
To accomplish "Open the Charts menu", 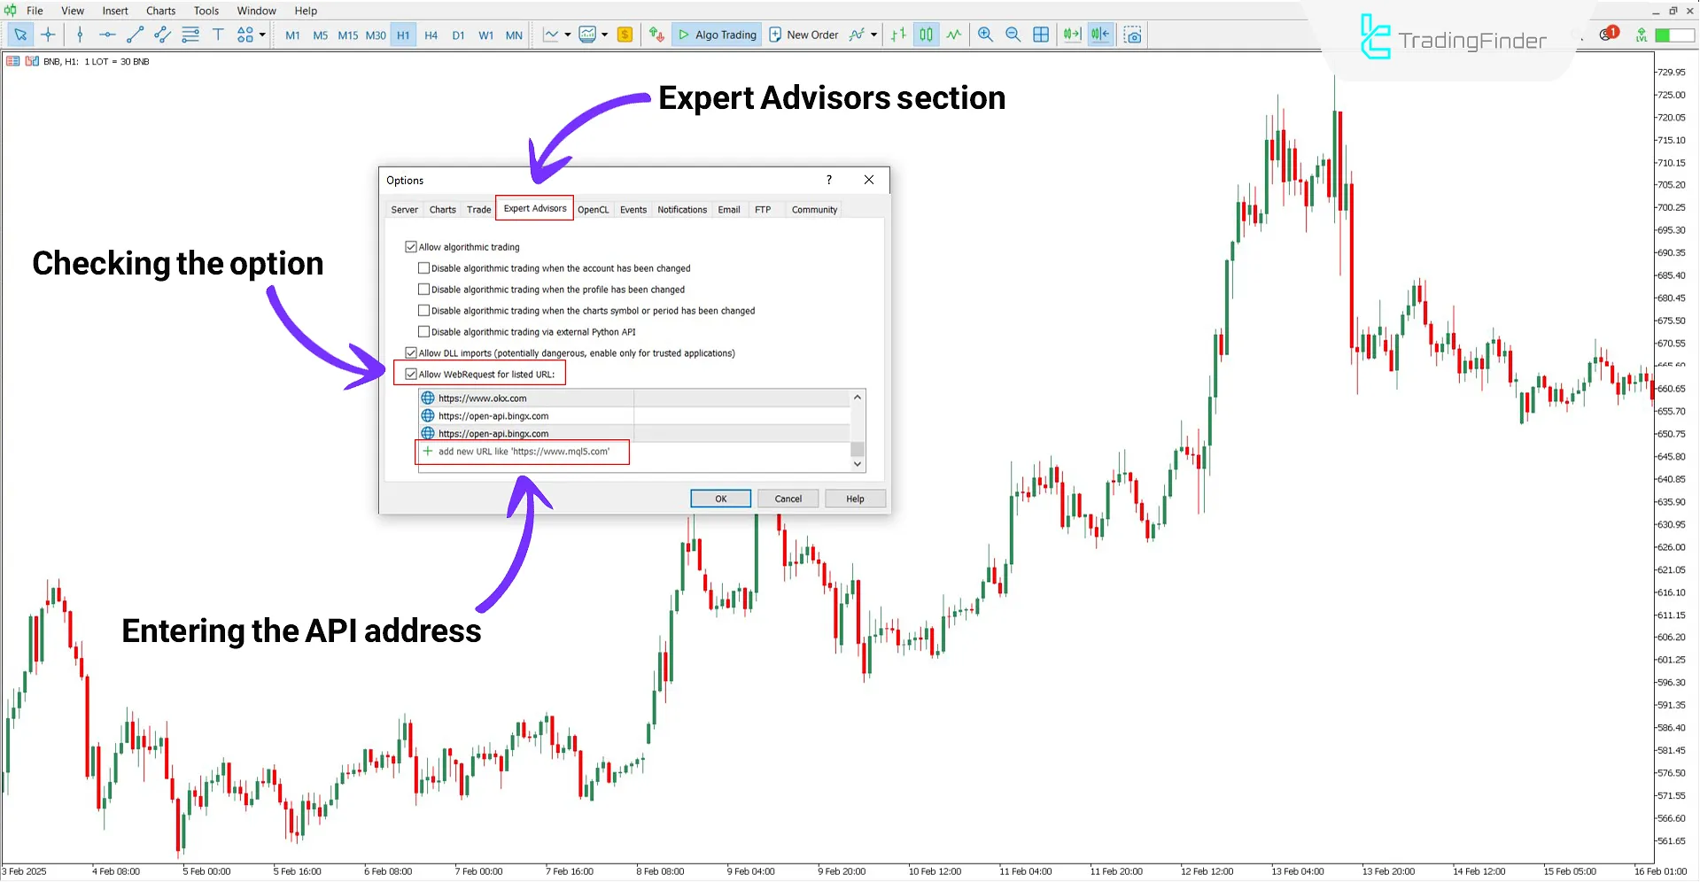I will (159, 11).
